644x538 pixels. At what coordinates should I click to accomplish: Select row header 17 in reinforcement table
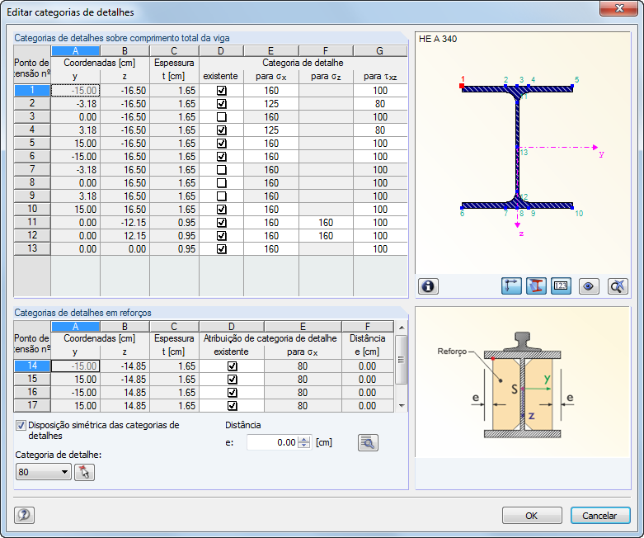coord(32,405)
